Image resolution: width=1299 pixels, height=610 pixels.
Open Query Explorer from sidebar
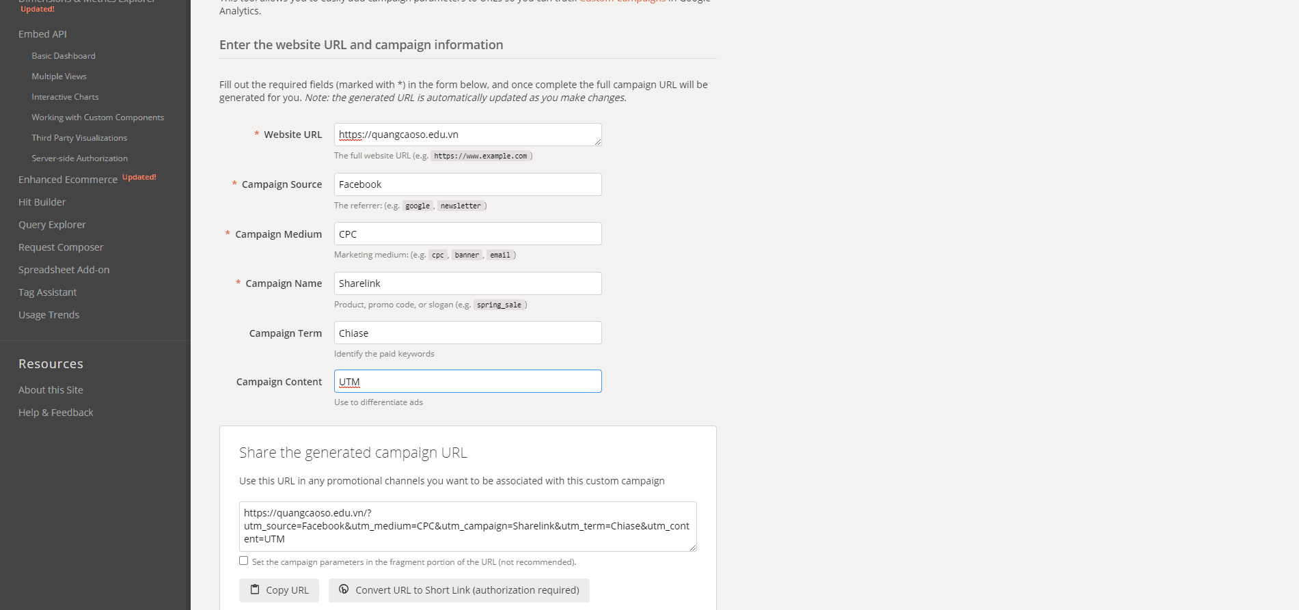[x=52, y=225]
